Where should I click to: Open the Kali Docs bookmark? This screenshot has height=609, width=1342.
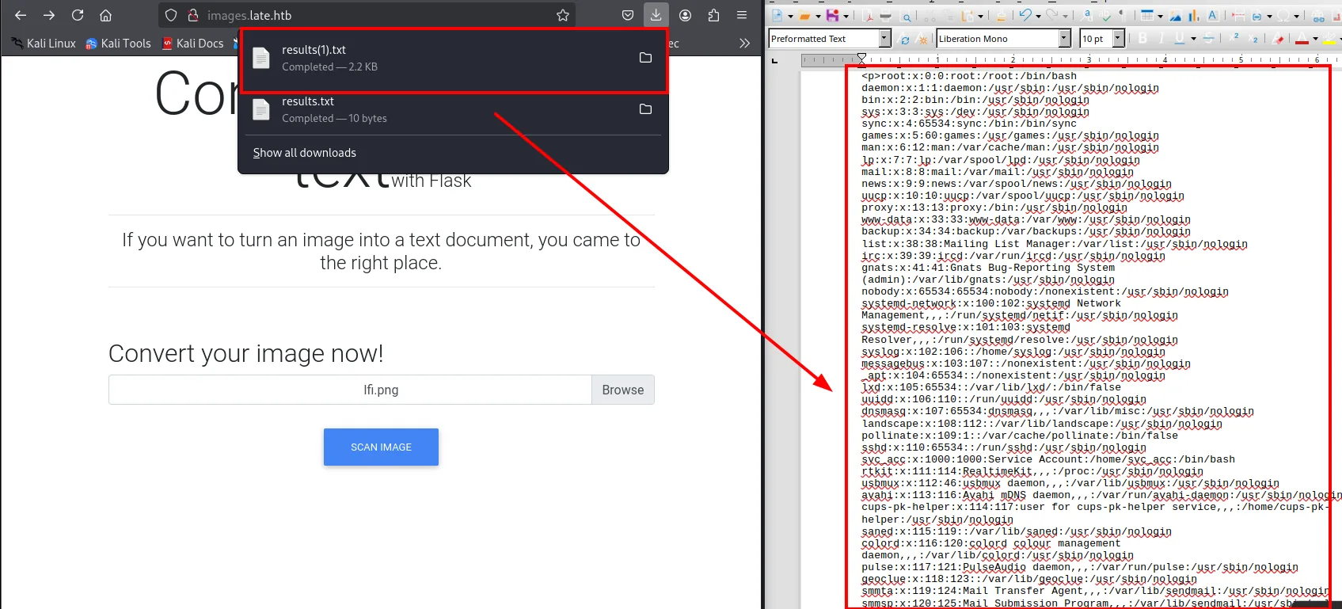point(192,44)
